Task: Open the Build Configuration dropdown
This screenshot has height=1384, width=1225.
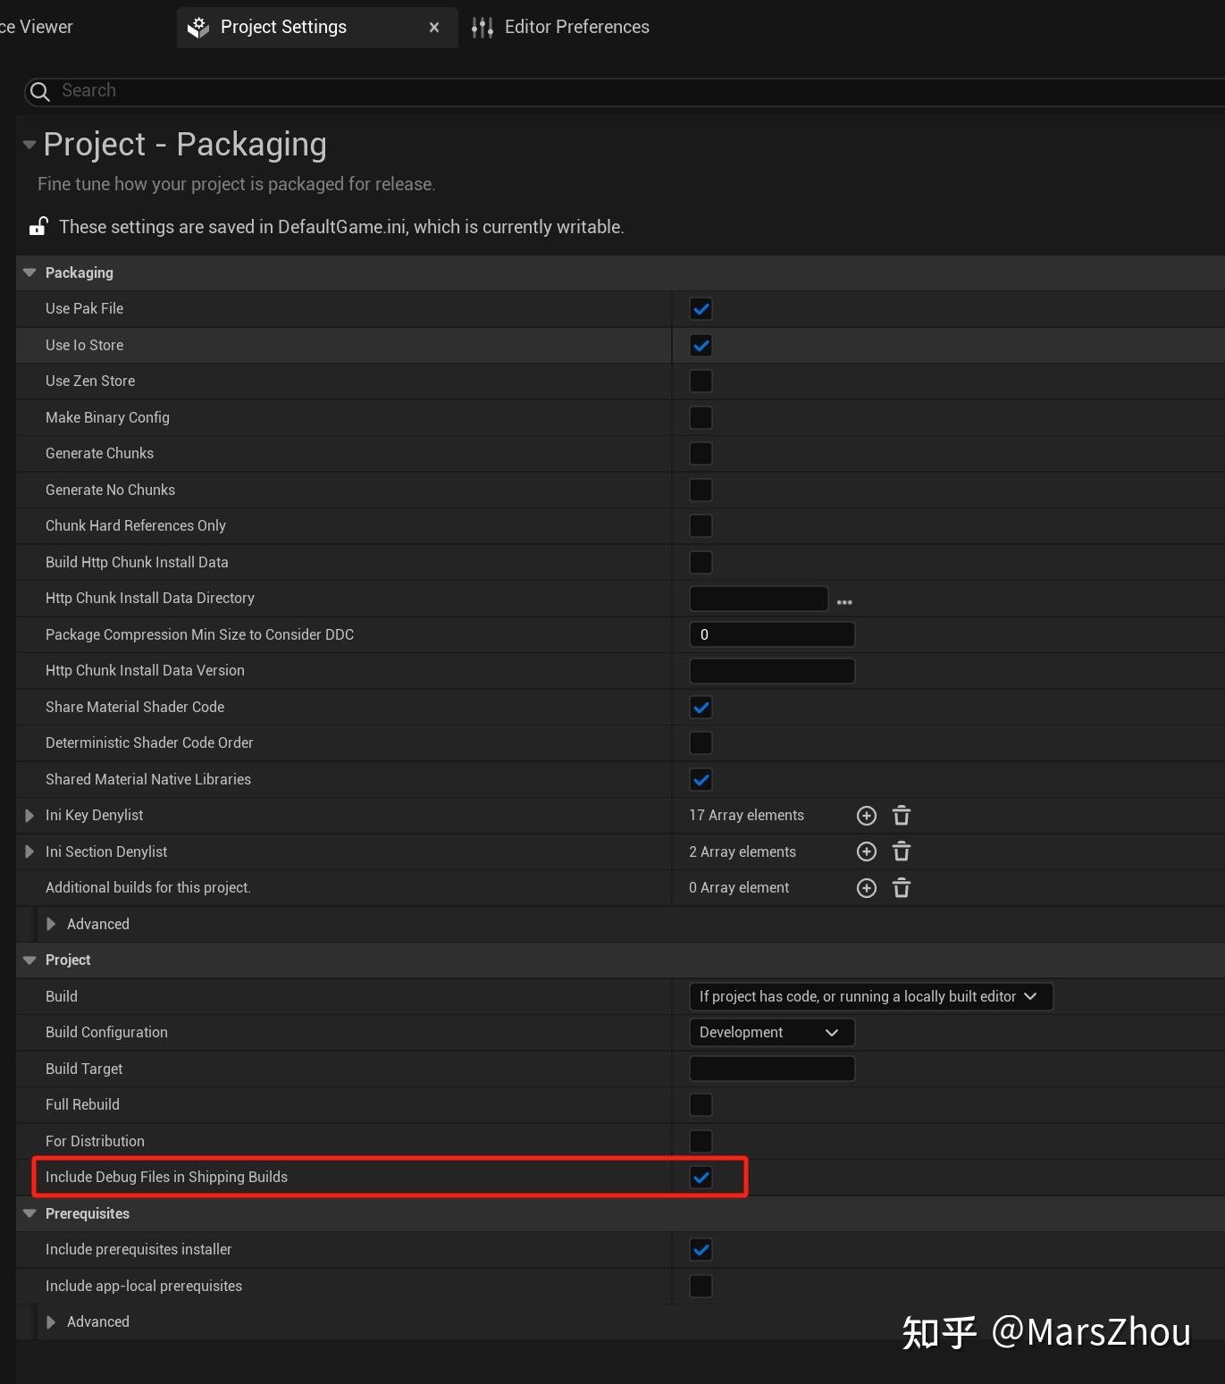Action: click(771, 1033)
